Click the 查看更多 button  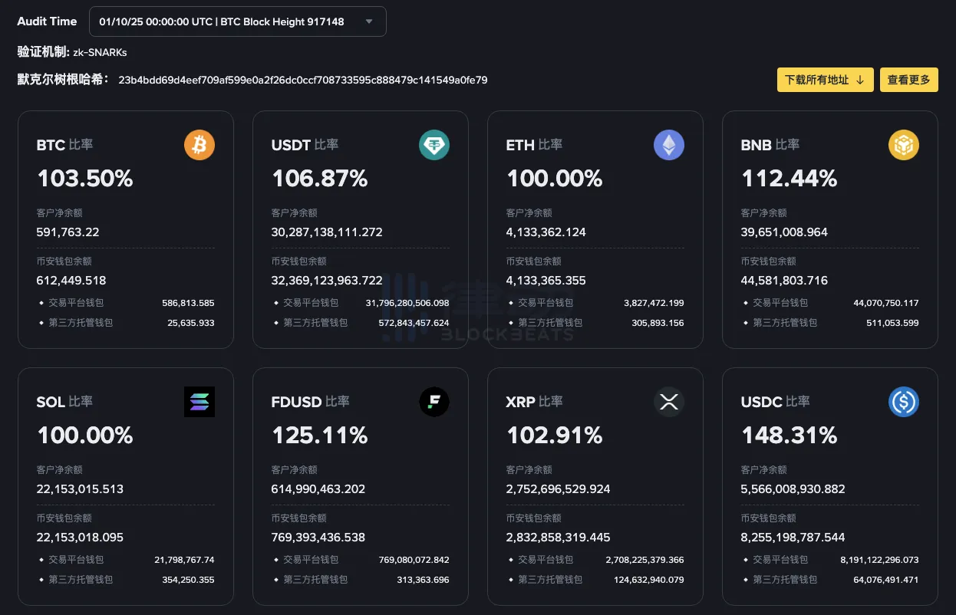(x=908, y=79)
